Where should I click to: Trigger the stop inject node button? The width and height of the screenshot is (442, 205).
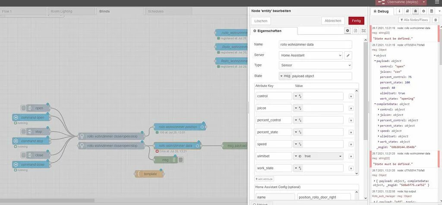pyautogui.click(x=24, y=132)
